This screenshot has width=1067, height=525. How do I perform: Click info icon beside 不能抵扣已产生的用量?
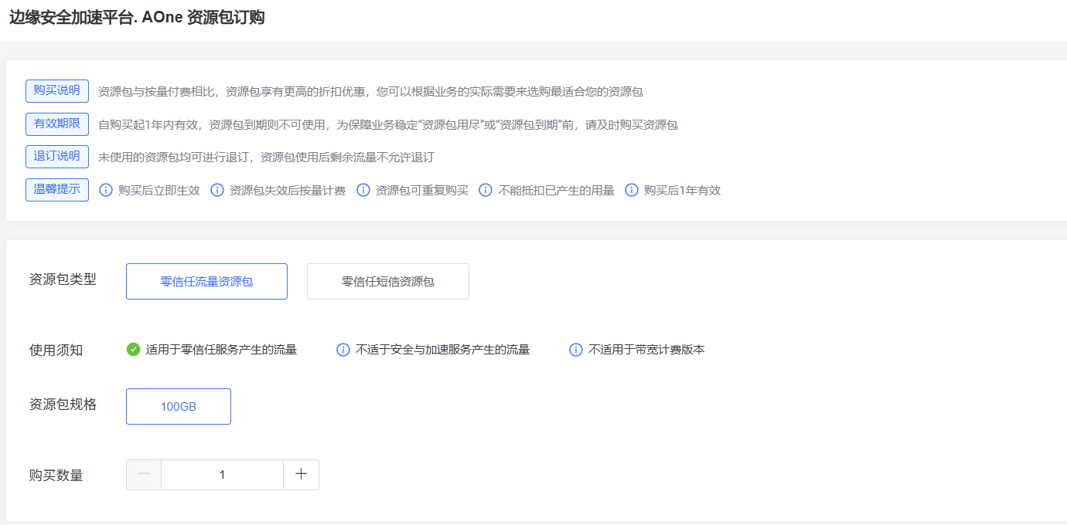486,190
